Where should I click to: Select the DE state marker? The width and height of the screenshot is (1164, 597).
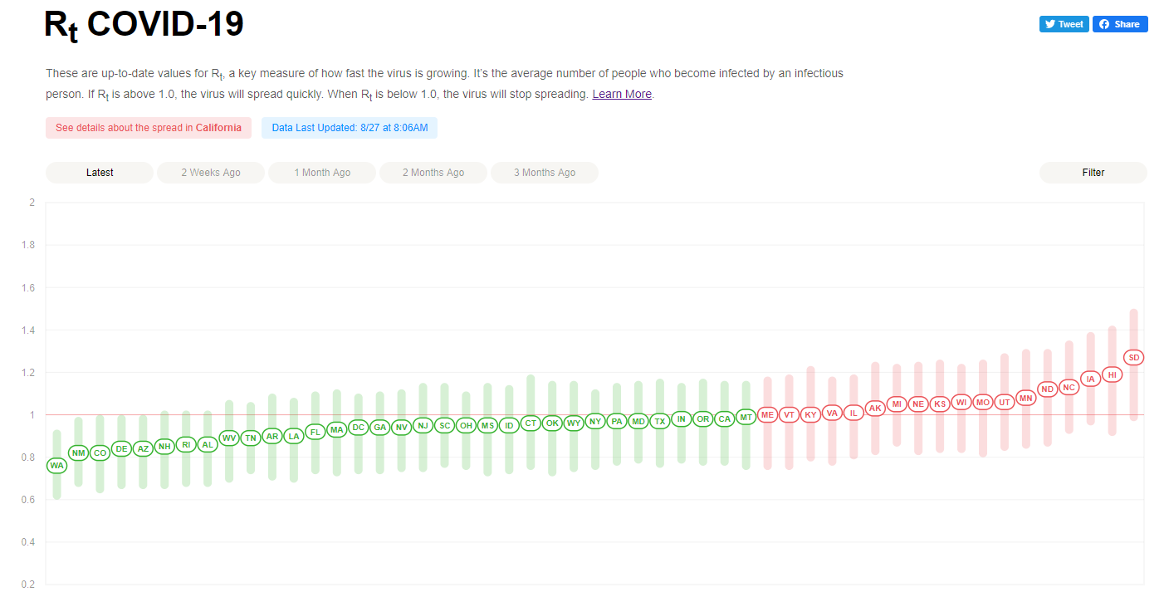[121, 448]
